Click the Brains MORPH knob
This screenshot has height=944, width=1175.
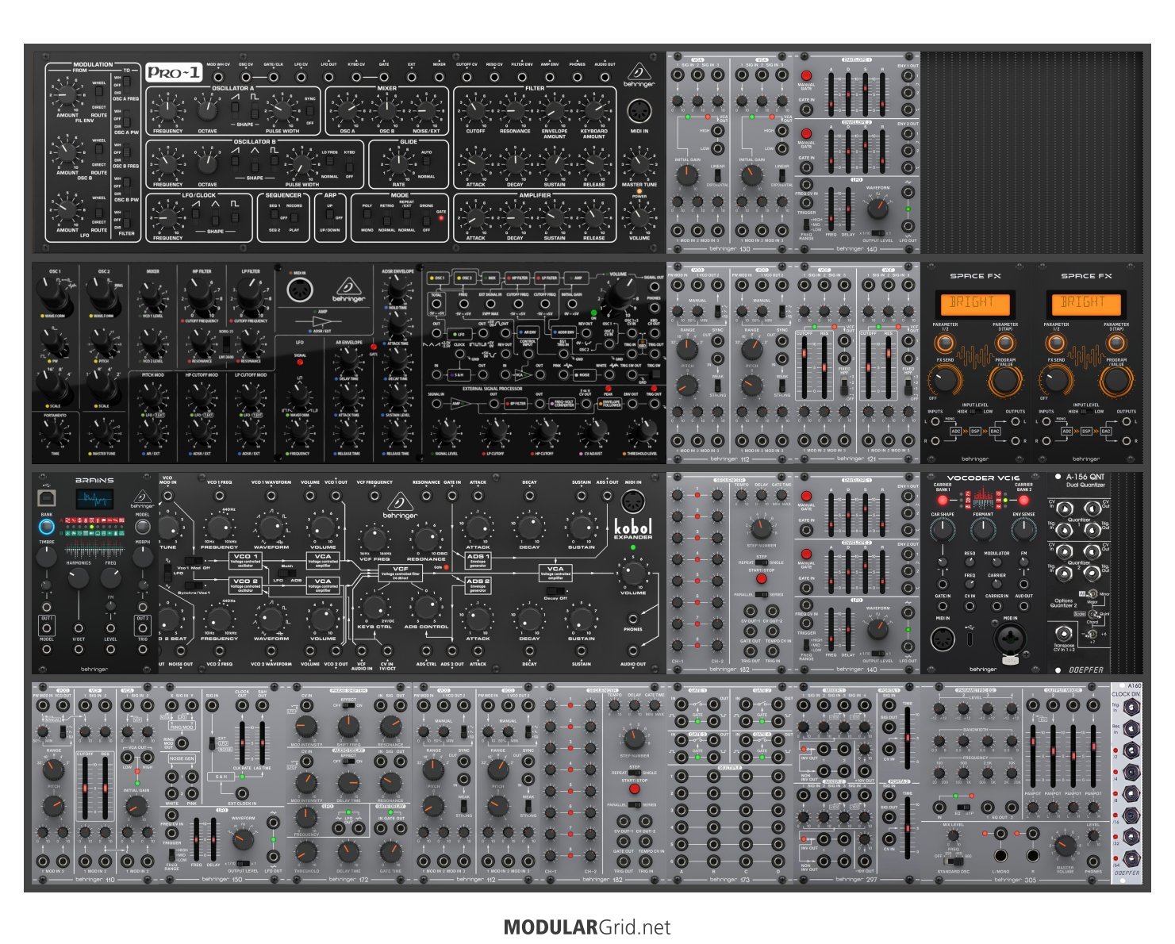click(x=143, y=557)
